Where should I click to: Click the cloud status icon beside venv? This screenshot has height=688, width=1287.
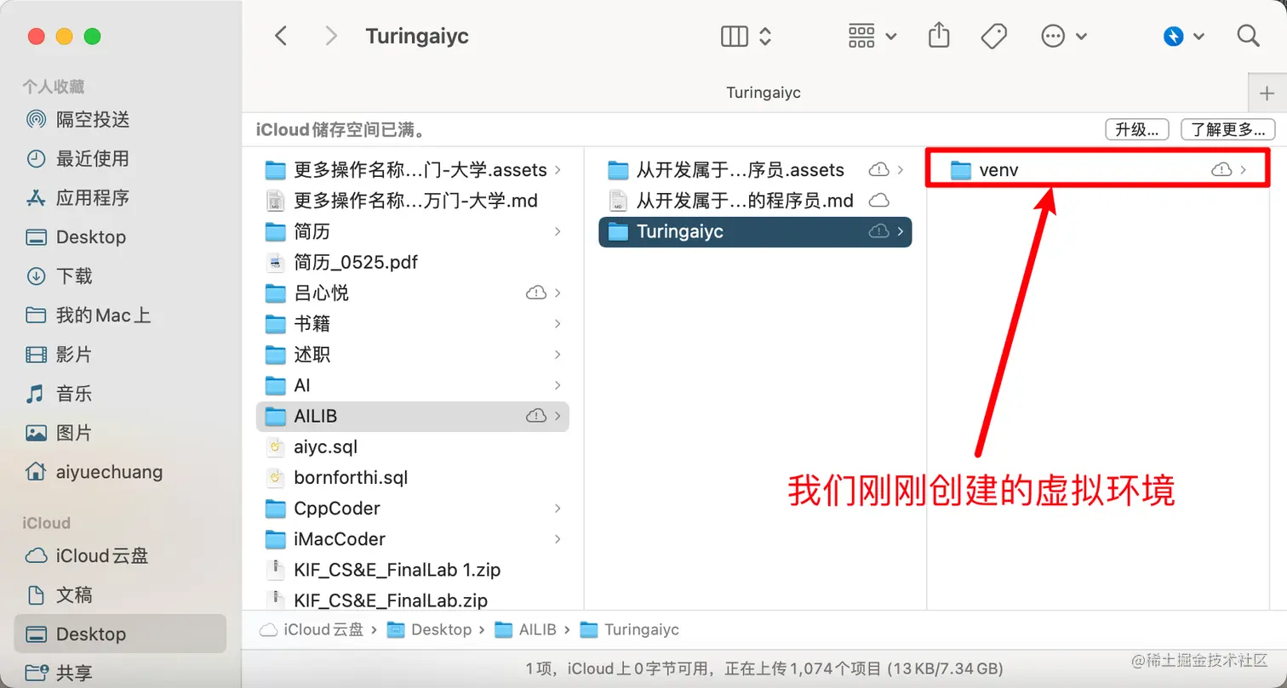[x=1221, y=170]
